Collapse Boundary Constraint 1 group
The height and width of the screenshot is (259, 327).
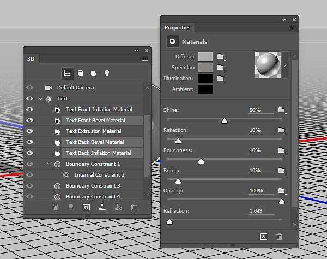click(x=49, y=164)
